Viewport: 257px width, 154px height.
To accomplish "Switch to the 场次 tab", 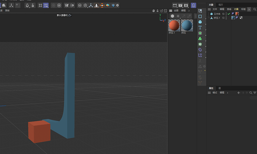I will (x=221, y=5).
